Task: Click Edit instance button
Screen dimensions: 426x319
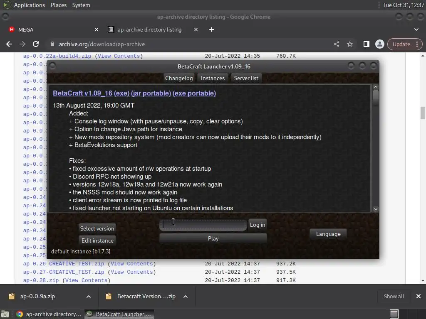Action: click(x=97, y=240)
